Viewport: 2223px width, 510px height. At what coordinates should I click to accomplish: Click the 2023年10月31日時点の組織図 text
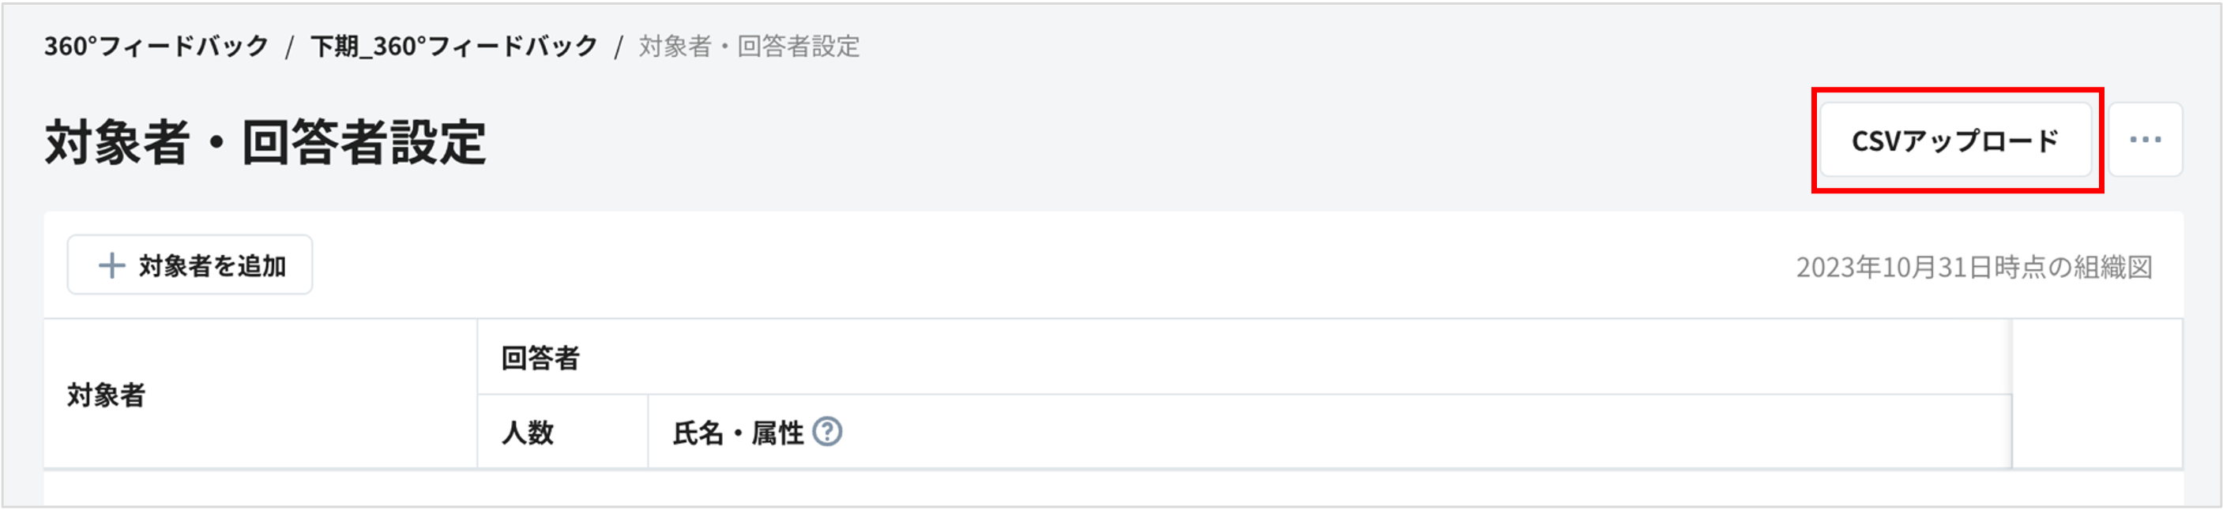click(x=1973, y=268)
